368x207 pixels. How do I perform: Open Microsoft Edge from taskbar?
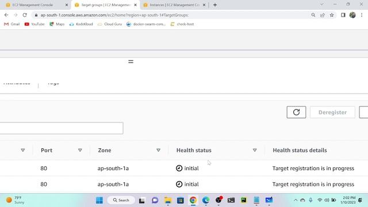206,200
